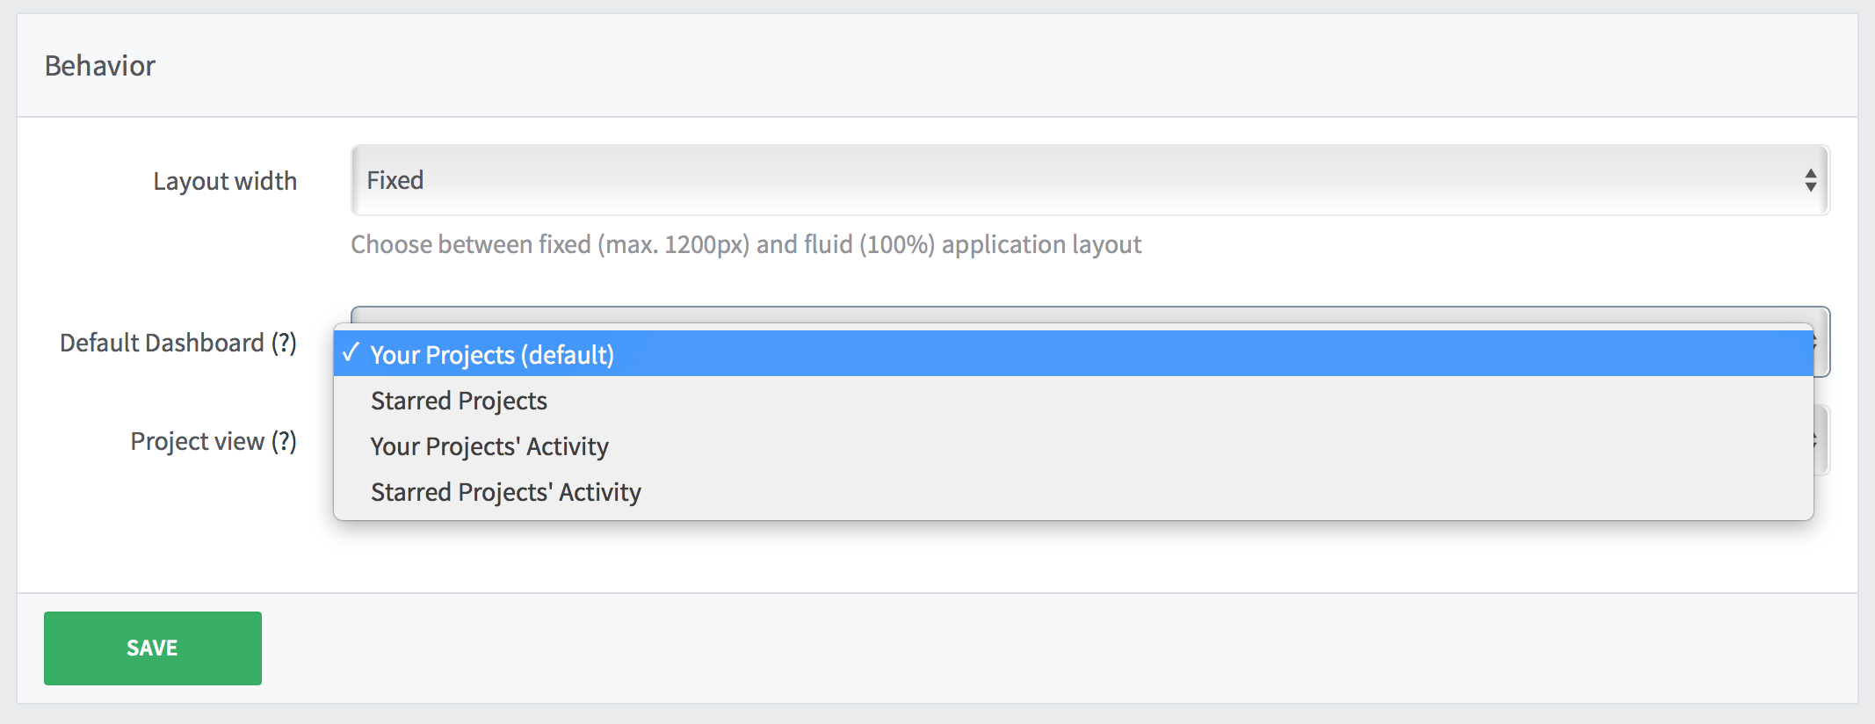Select Your Projects (default) option
This screenshot has width=1875, height=724.
[492, 355]
